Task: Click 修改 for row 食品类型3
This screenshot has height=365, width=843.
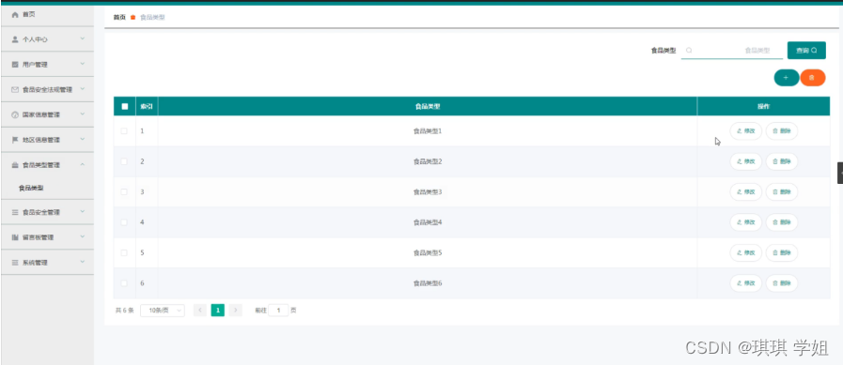Action: (x=745, y=191)
